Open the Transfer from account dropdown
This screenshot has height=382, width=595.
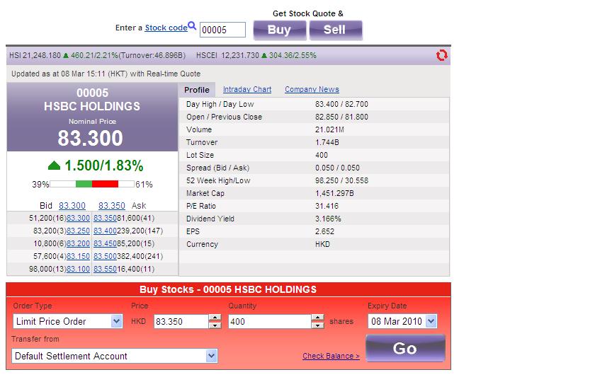114,356
